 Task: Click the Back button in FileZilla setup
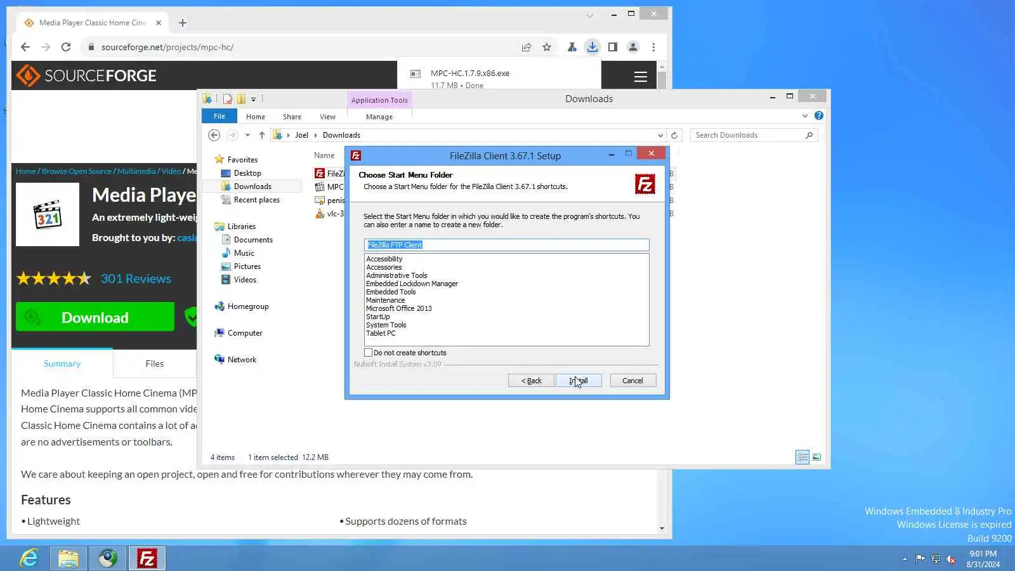[x=531, y=381]
